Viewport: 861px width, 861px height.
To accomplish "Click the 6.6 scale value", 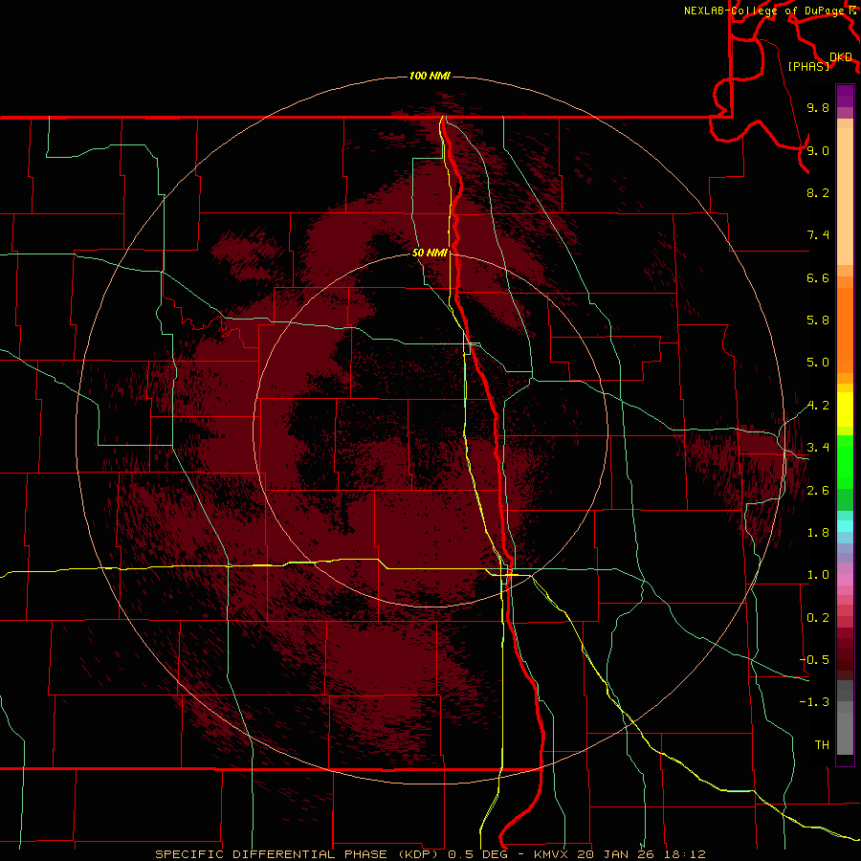I will click(x=818, y=277).
